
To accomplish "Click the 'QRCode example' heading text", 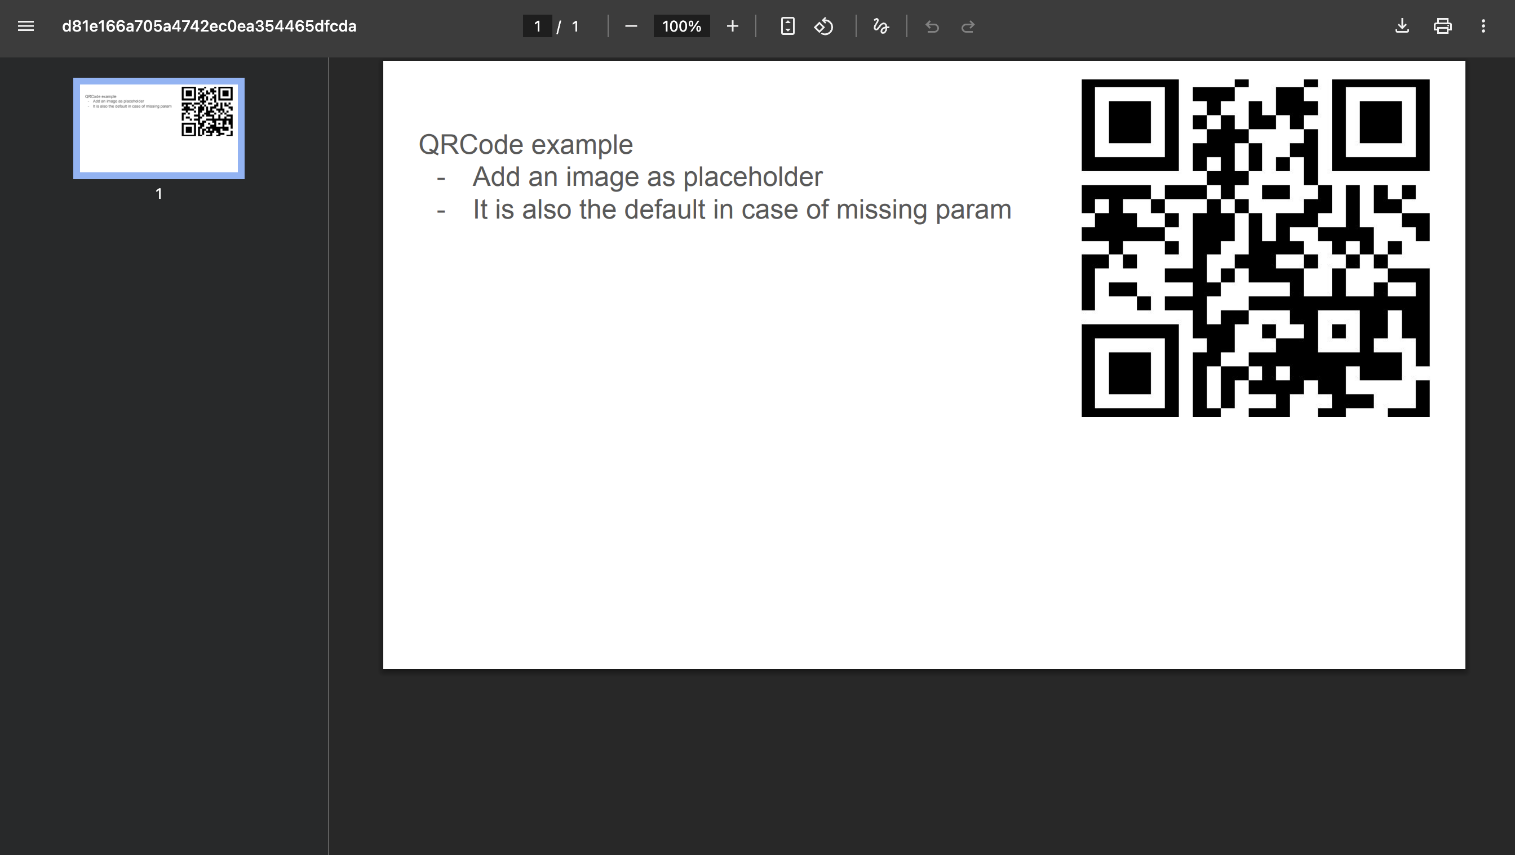I will coord(525,145).
